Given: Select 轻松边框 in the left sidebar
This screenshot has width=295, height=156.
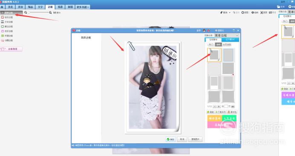Looking at the screenshot, I should (x=7, y=17).
